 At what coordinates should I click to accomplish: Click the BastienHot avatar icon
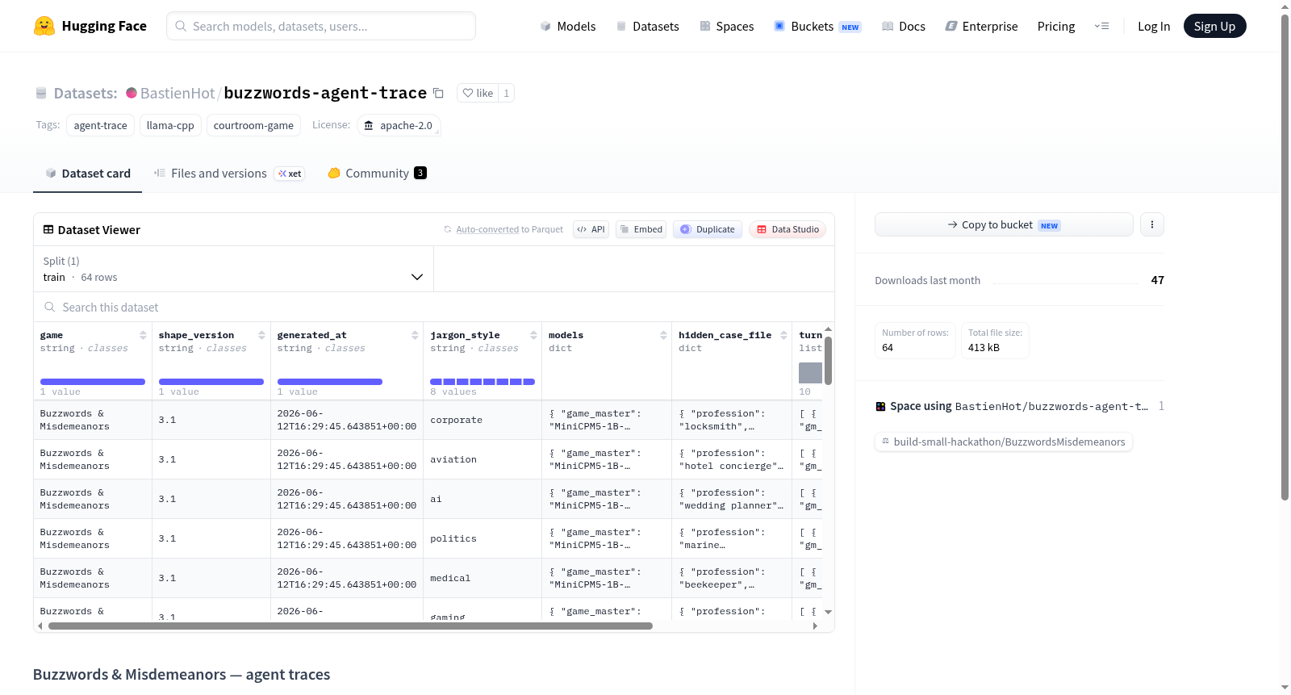[x=132, y=93]
